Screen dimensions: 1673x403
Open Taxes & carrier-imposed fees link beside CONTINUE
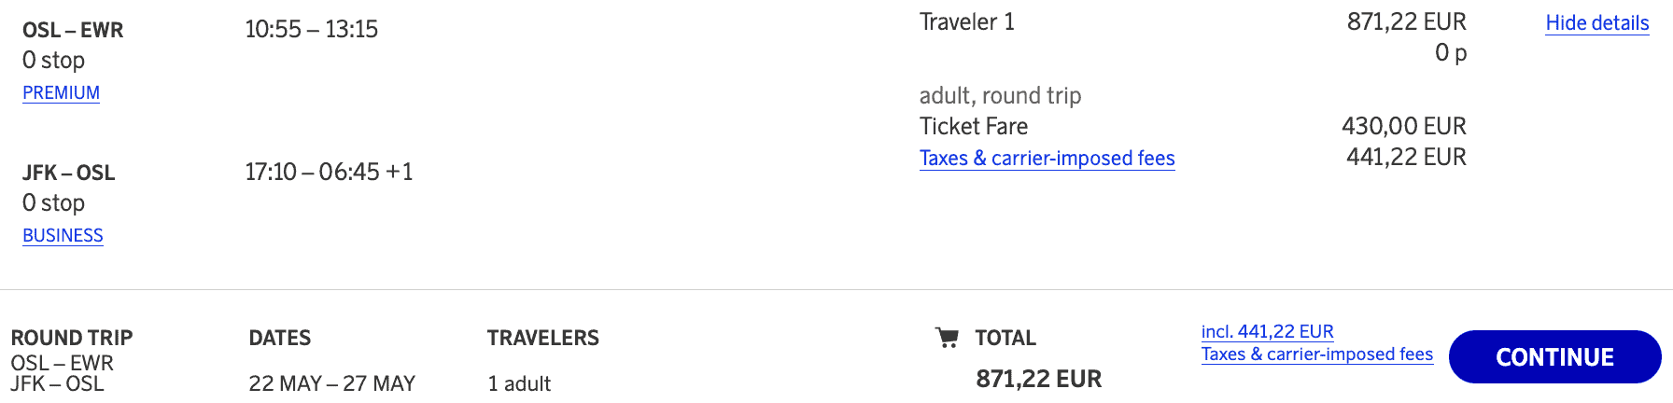click(x=1316, y=354)
